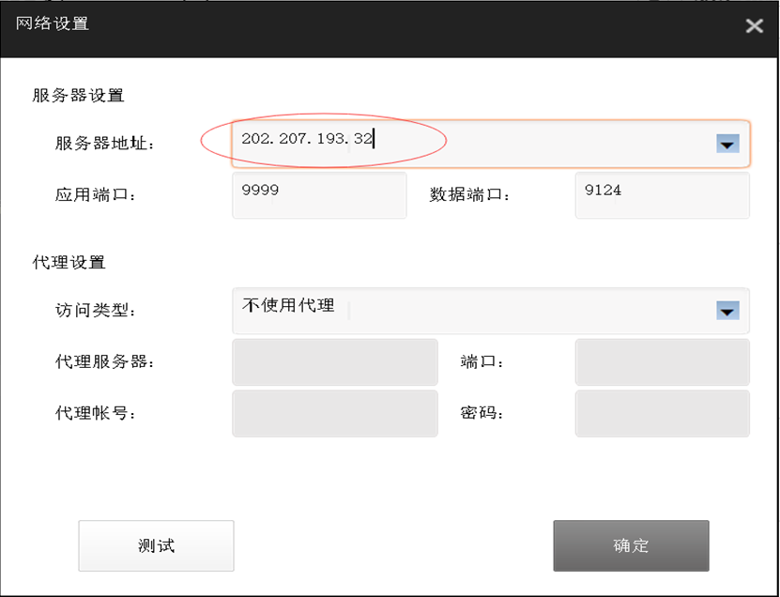Click the 代理帐号 input field
780x597 pixels.
coord(334,413)
